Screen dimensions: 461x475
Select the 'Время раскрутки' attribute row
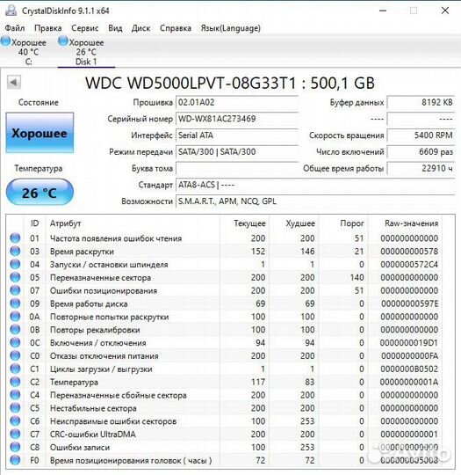tap(224, 251)
